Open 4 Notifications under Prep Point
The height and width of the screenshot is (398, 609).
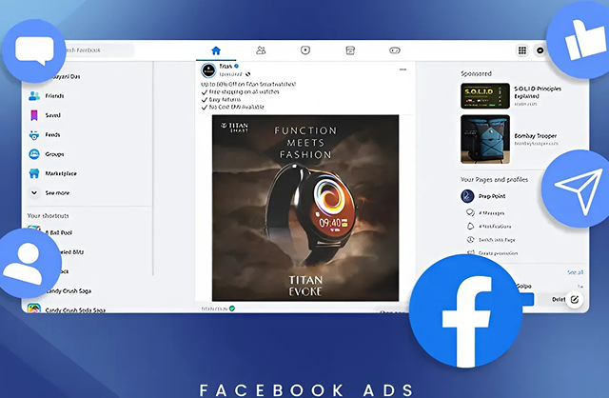click(x=489, y=227)
